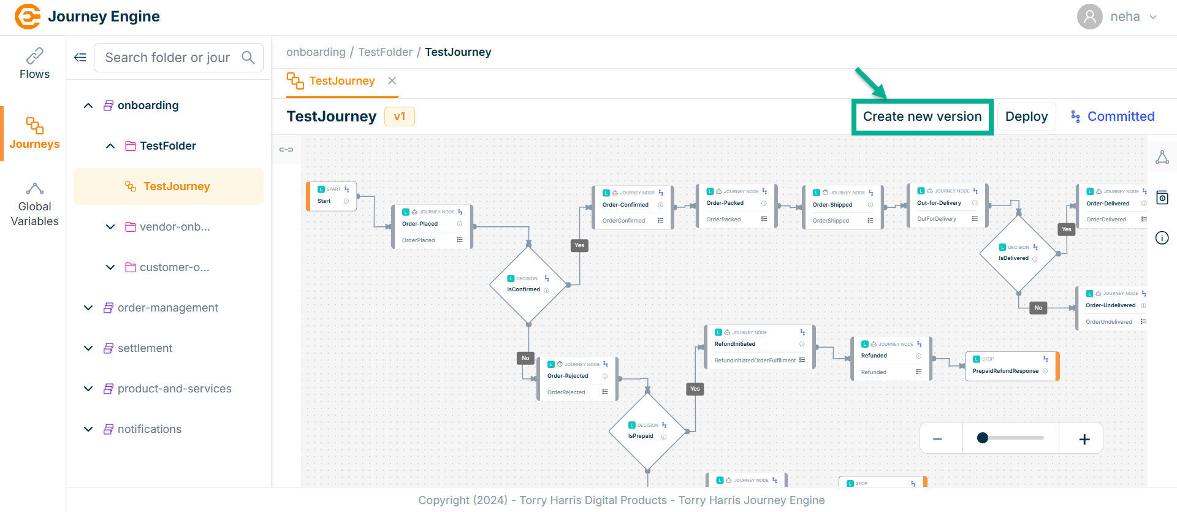Click the graph layout icon on right panel

(1162, 158)
